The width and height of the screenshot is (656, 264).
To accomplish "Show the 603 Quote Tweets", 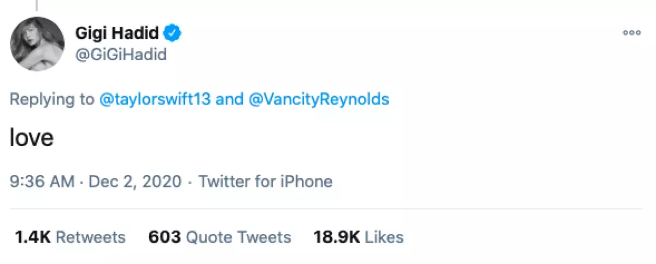I will click(220, 237).
